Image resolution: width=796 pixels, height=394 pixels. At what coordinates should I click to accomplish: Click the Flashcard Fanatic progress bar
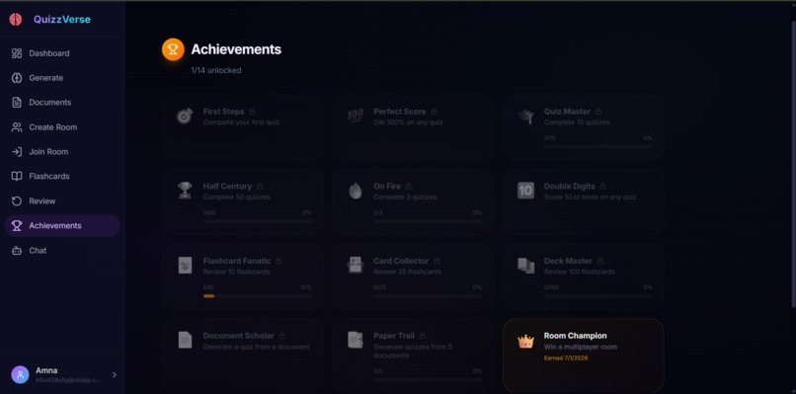[258, 295]
